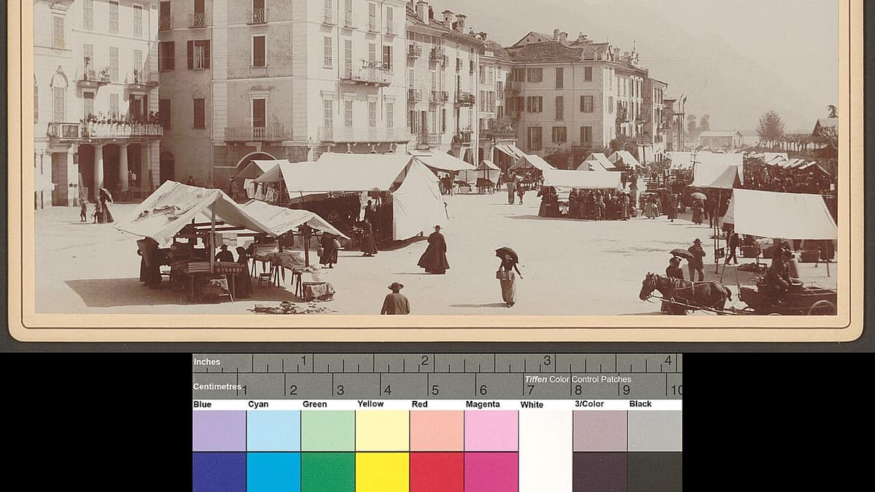This screenshot has width=875, height=492.
Task: Click the "Centimetres" ruler label
Action: 217,386
